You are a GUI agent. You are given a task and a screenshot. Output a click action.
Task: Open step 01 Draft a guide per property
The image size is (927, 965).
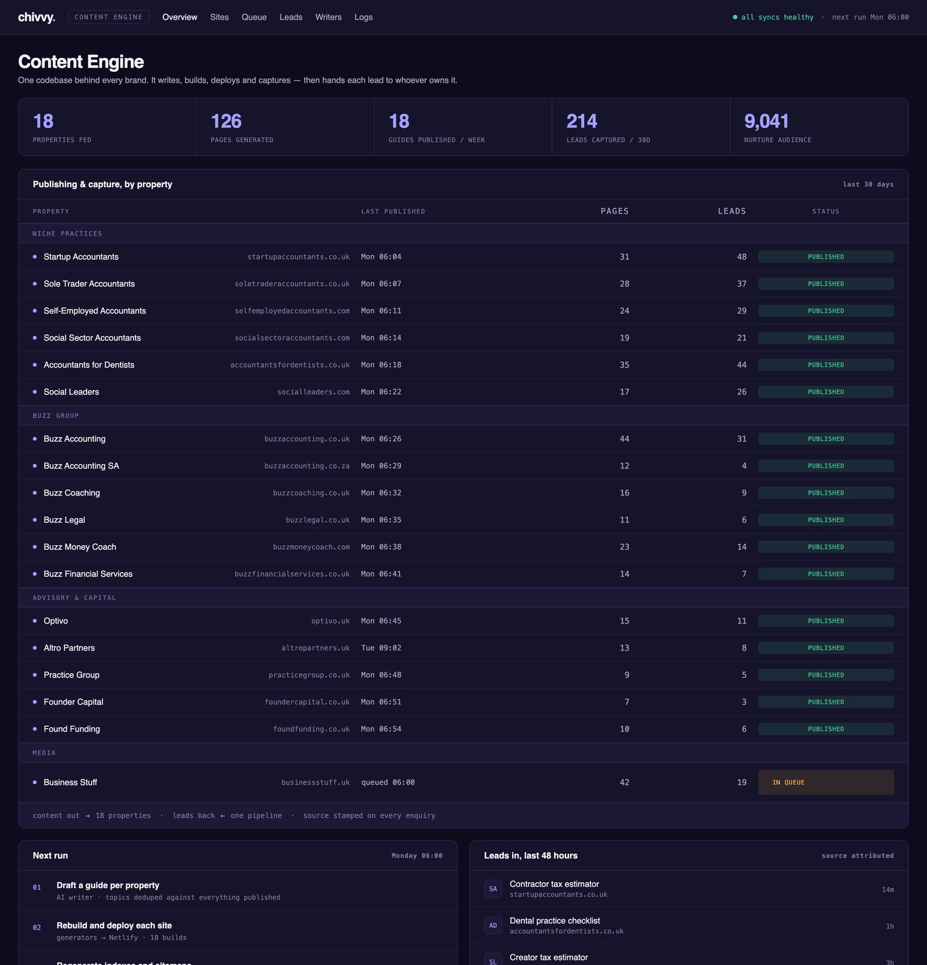coord(238,891)
